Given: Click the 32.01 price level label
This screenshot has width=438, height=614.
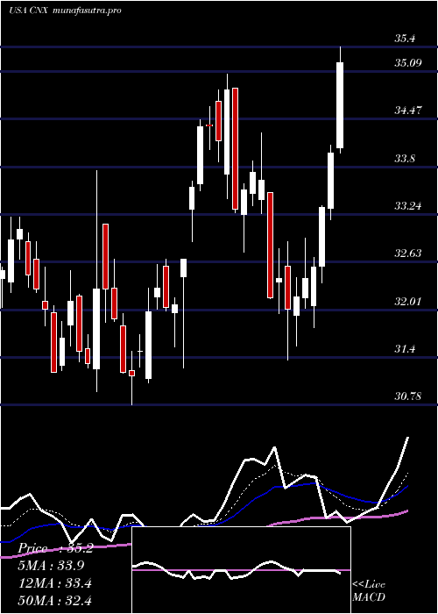Looking at the screenshot, I should coord(408,302).
